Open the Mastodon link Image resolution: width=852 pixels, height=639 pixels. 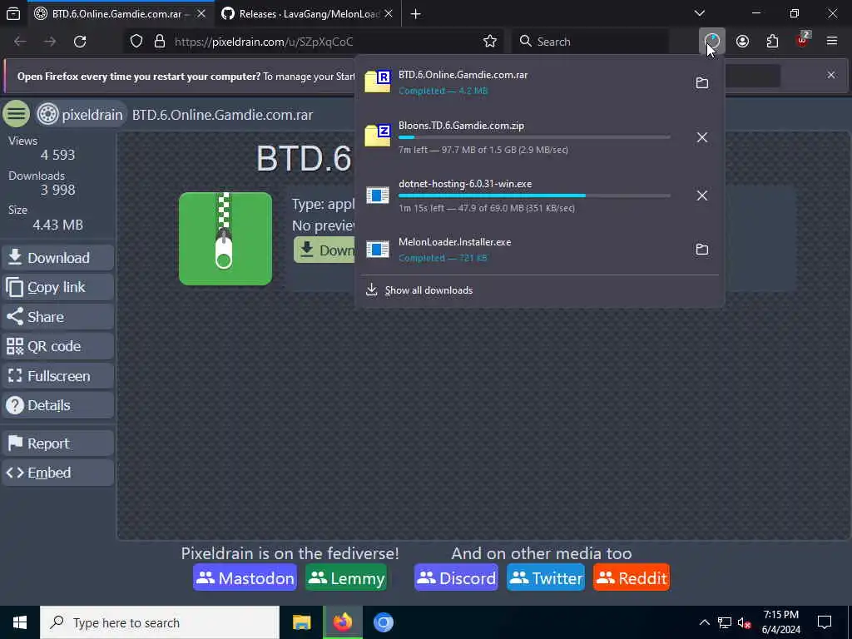(x=245, y=577)
